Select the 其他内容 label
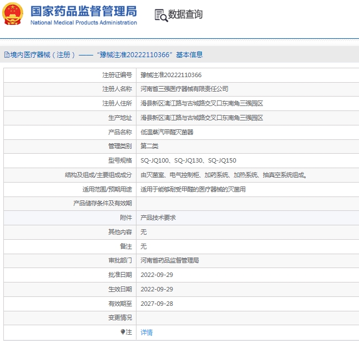The image size is (359, 343). (x=120, y=232)
